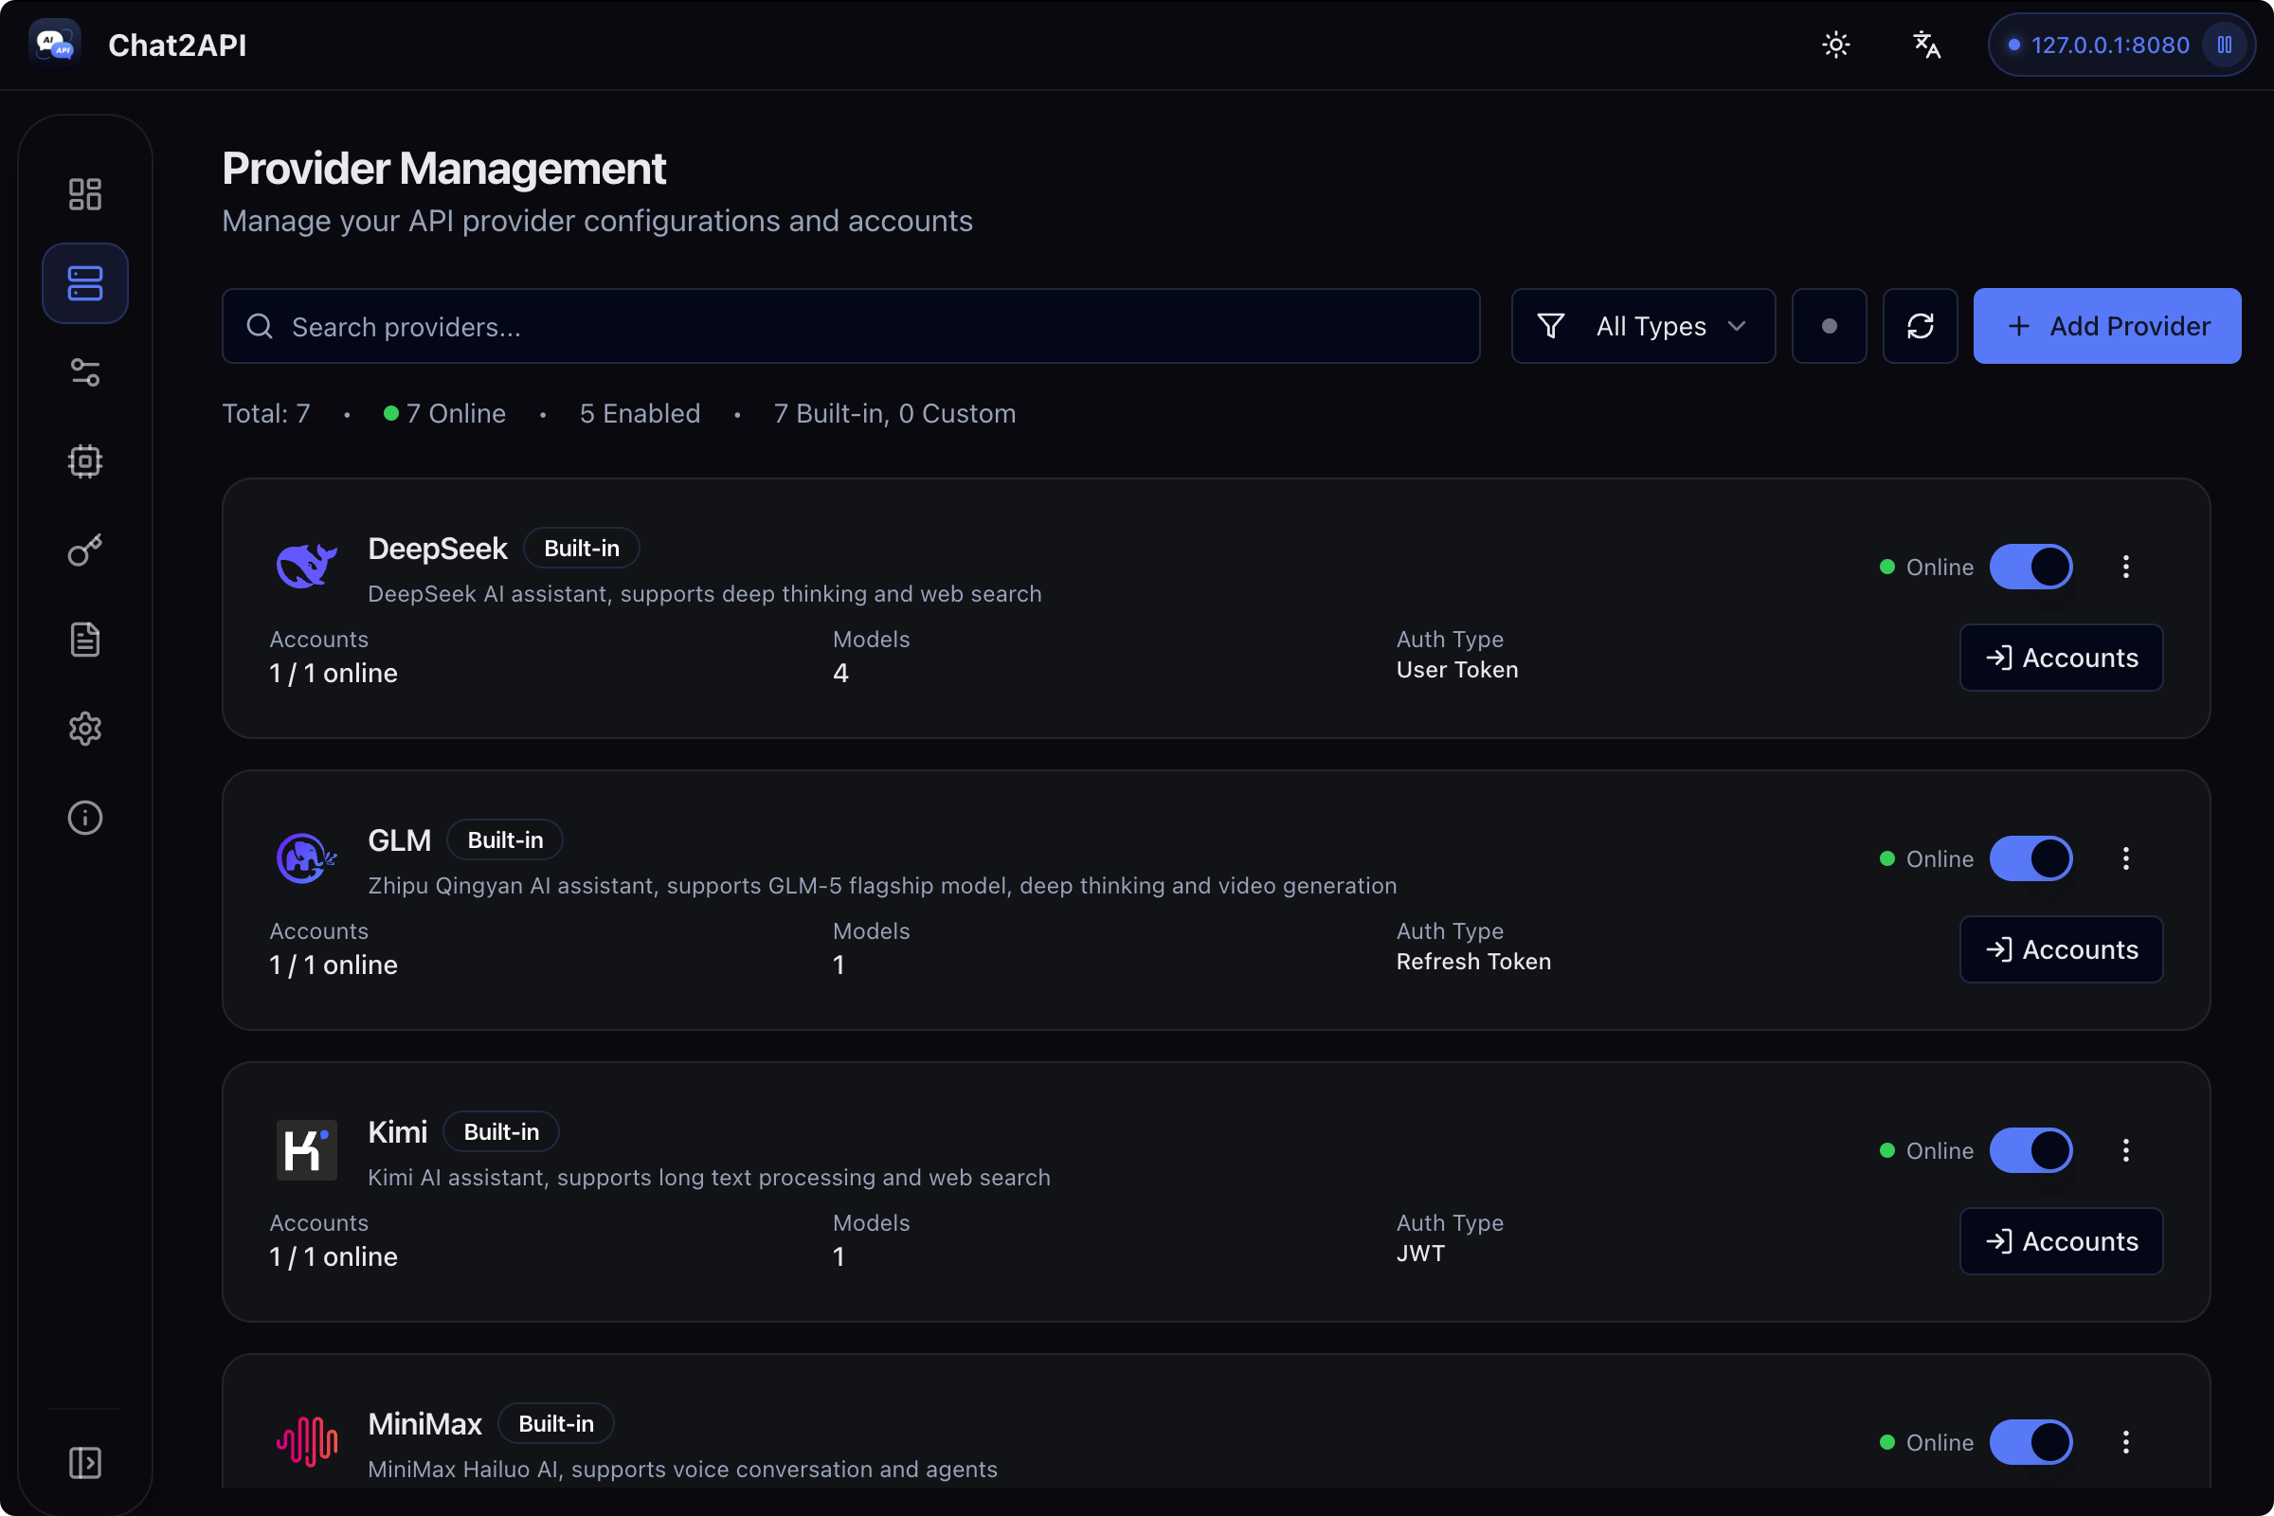The width and height of the screenshot is (2274, 1516).
Task: Open Kimi three-dot options menu
Action: 2125,1150
